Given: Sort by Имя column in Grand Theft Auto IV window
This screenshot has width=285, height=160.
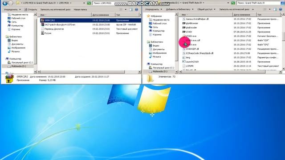Looking at the screenshot, I should (206, 15).
